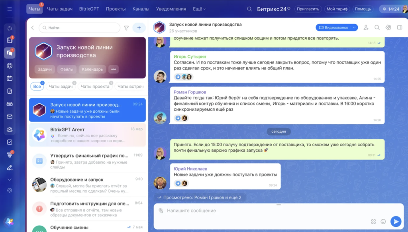This screenshot has height=232, width=408.
Task: Open the documents icon in left sidebar
Action: click(10, 91)
